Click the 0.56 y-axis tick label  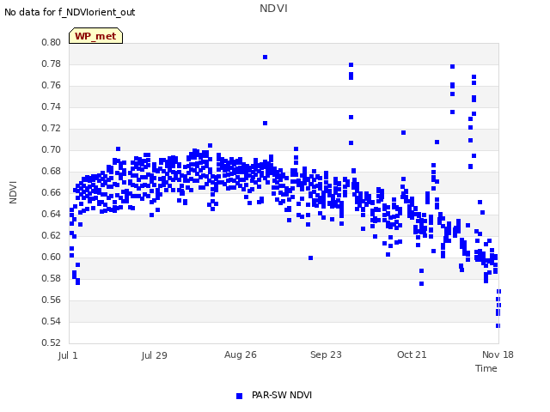pos(51,300)
